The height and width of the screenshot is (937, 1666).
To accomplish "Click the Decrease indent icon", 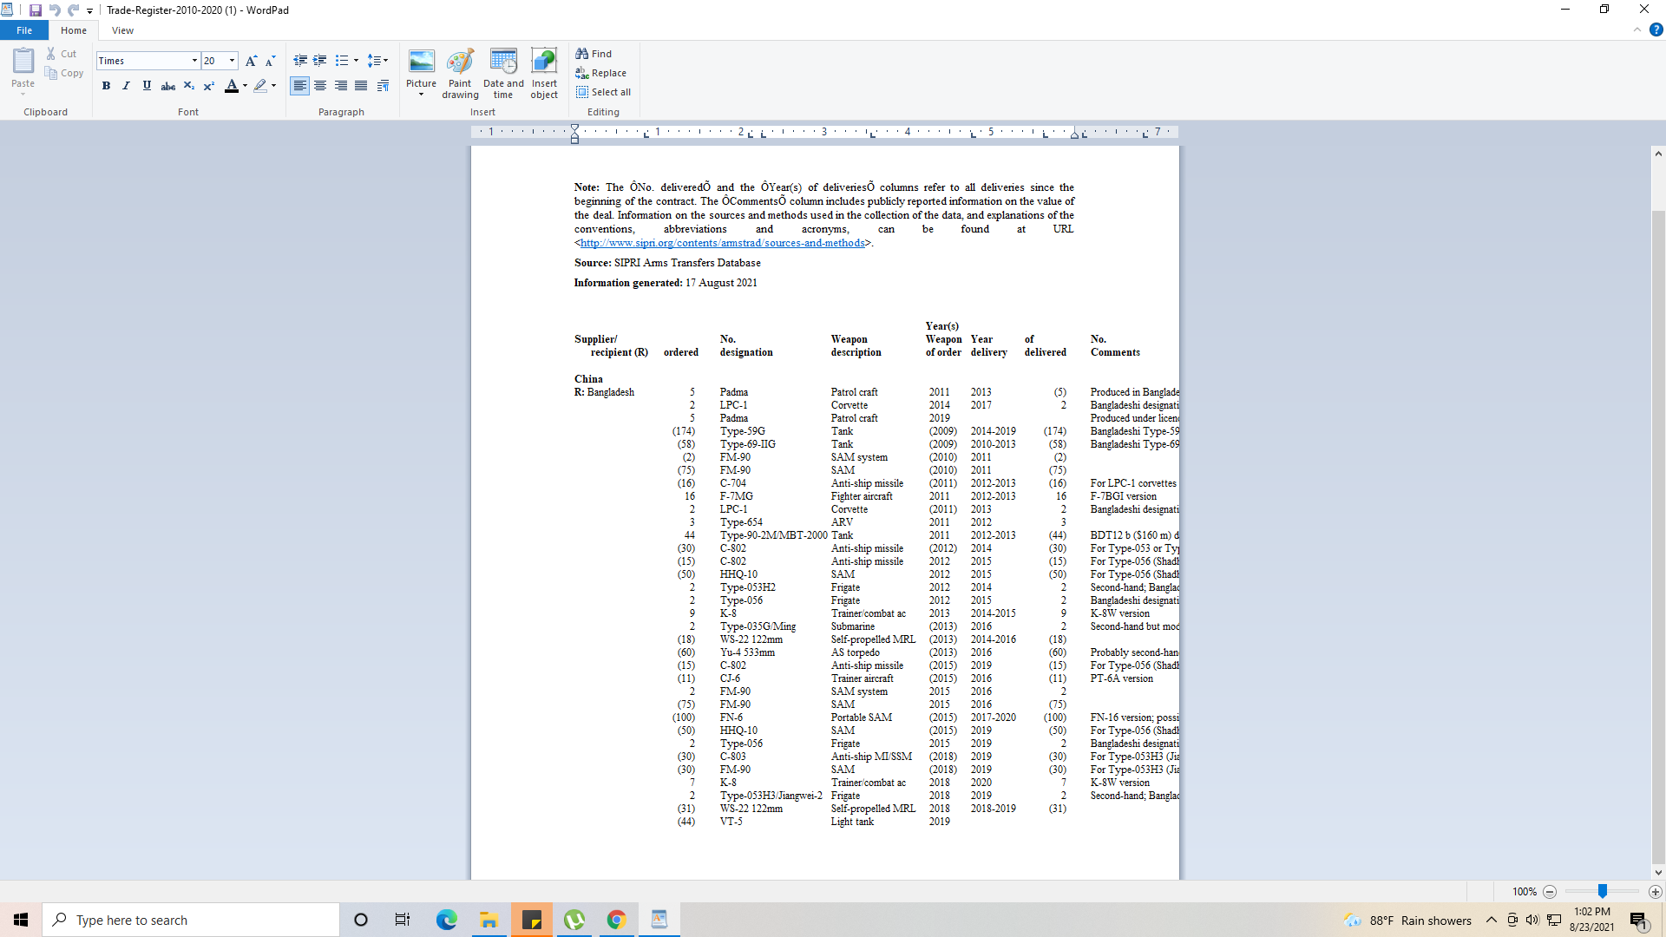I will 300,61.
